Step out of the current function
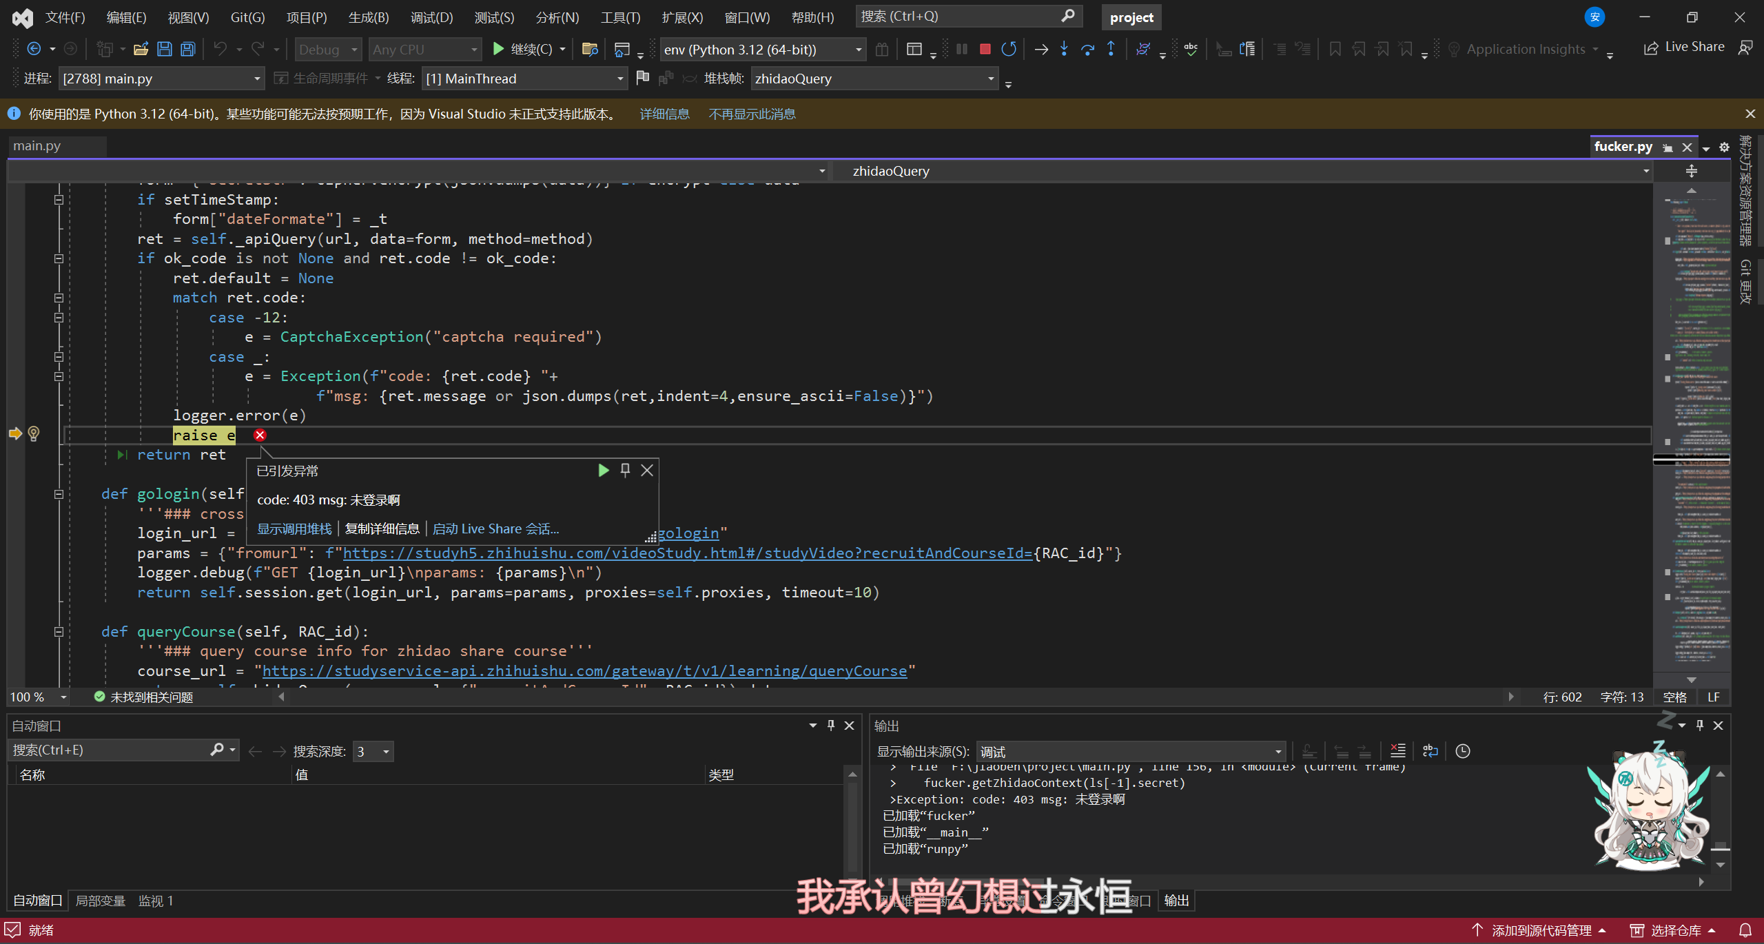This screenshot has height=944, width=1764. pyautogui.click(x=1111, y=49)
